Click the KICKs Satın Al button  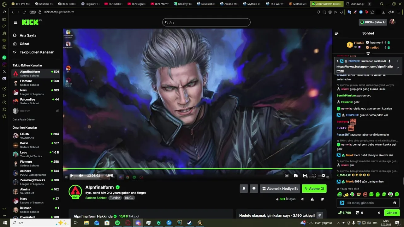pyautogui.click(x=373, y=22)
